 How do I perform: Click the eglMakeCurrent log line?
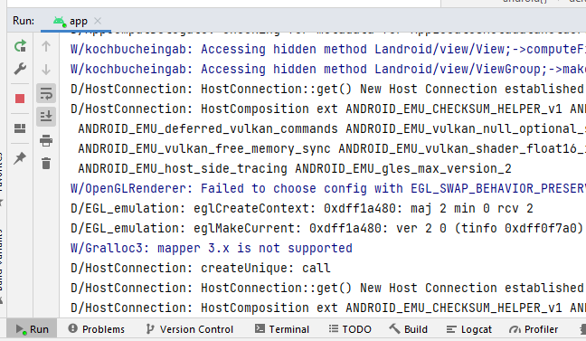click(x=327, y=228)
